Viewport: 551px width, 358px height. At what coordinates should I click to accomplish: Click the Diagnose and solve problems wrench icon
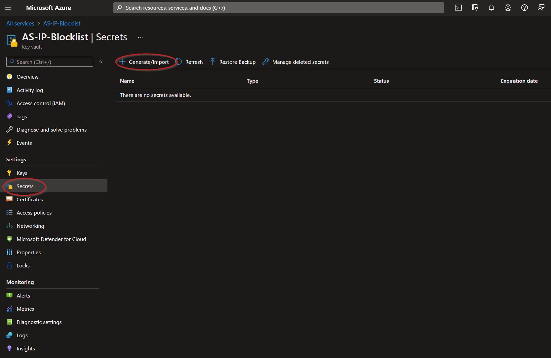pos(10,130)
